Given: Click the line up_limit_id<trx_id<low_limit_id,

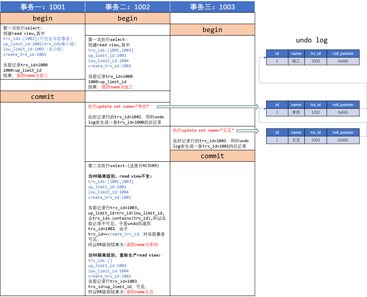Looking at the screenshot, I should point(126,213).
